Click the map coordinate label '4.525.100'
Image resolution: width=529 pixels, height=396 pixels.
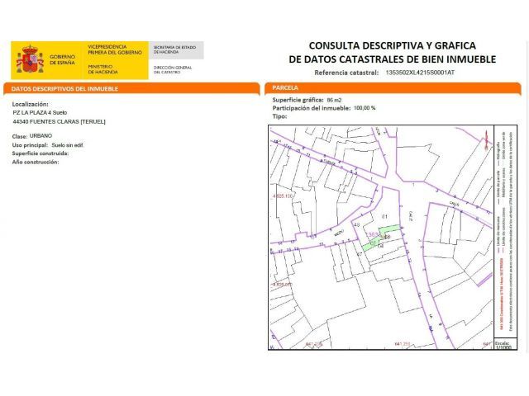283,196
